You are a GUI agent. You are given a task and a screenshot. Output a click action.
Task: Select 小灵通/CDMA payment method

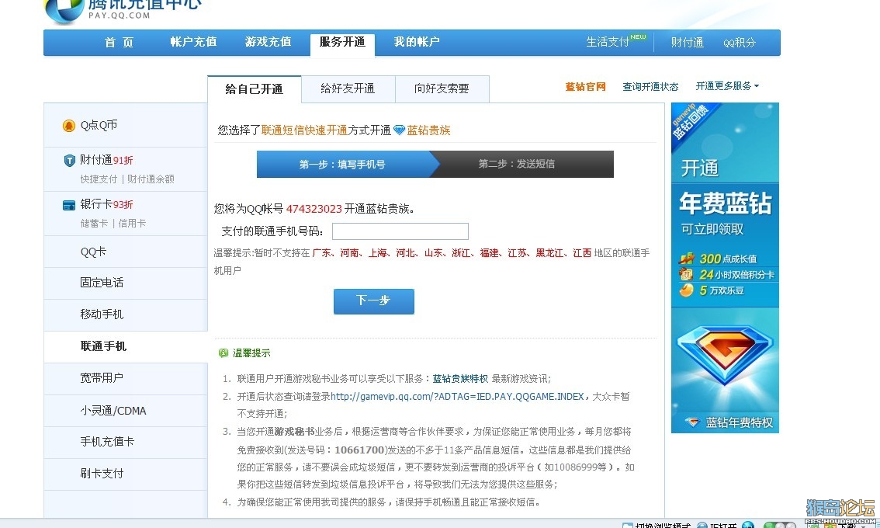coord(126,411)
